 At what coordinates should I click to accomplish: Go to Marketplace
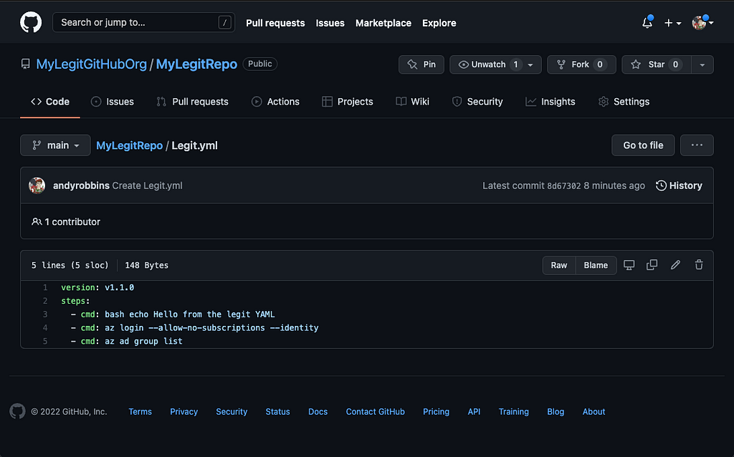point(383,23)
